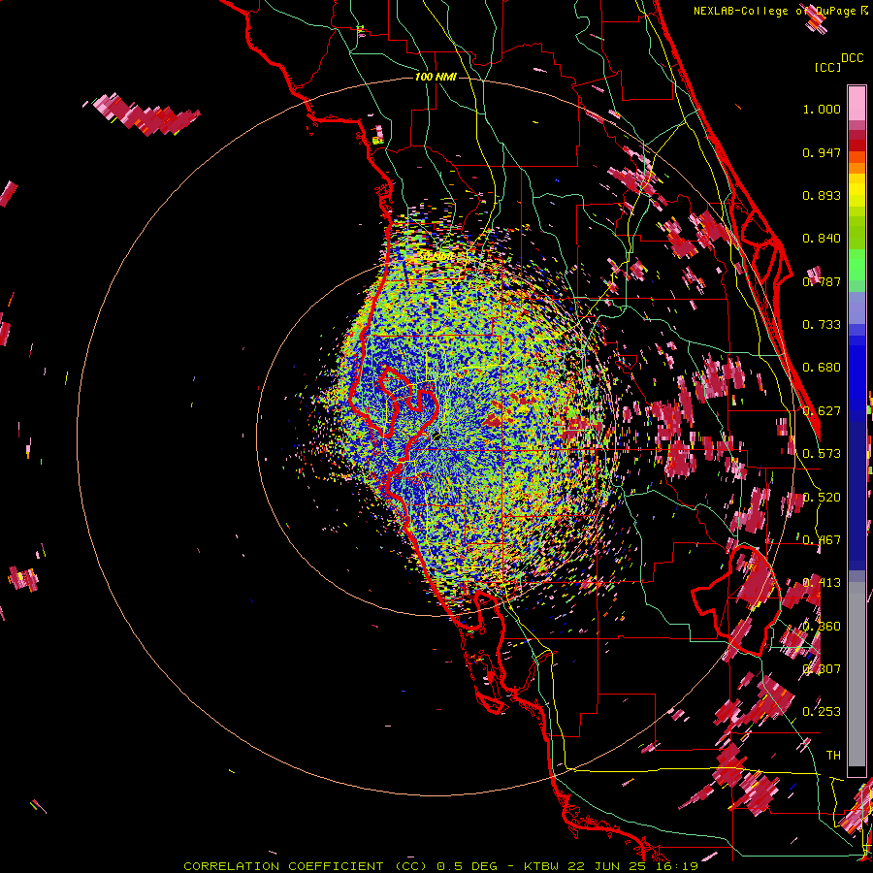Select the 0.573 legend value
Screen dimensions: 873x873
(x=822, y=453)
